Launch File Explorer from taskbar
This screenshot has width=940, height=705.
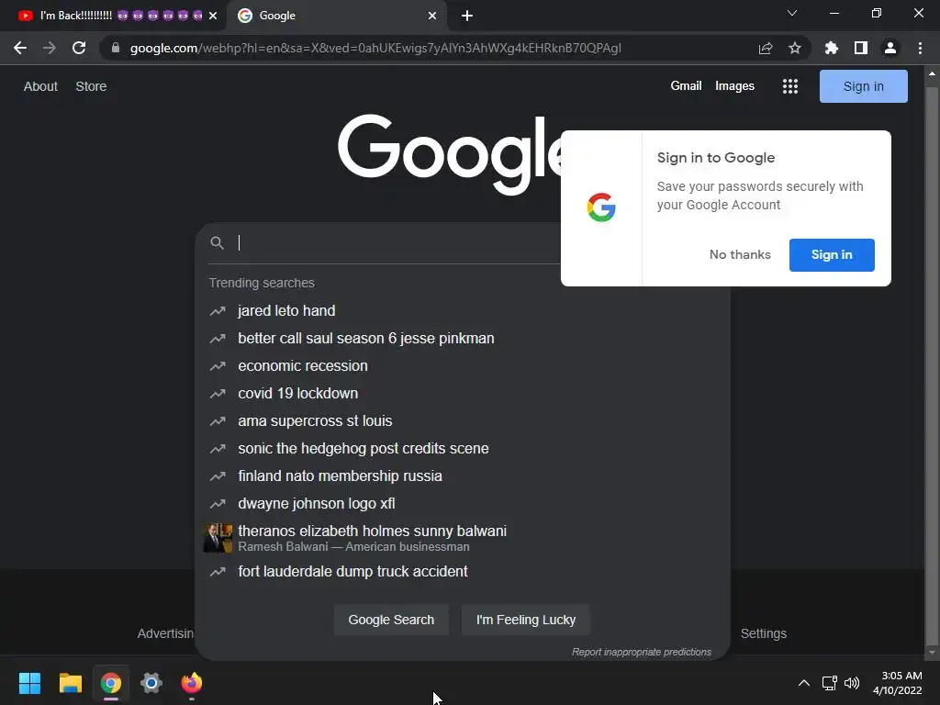tap(70, 683)
